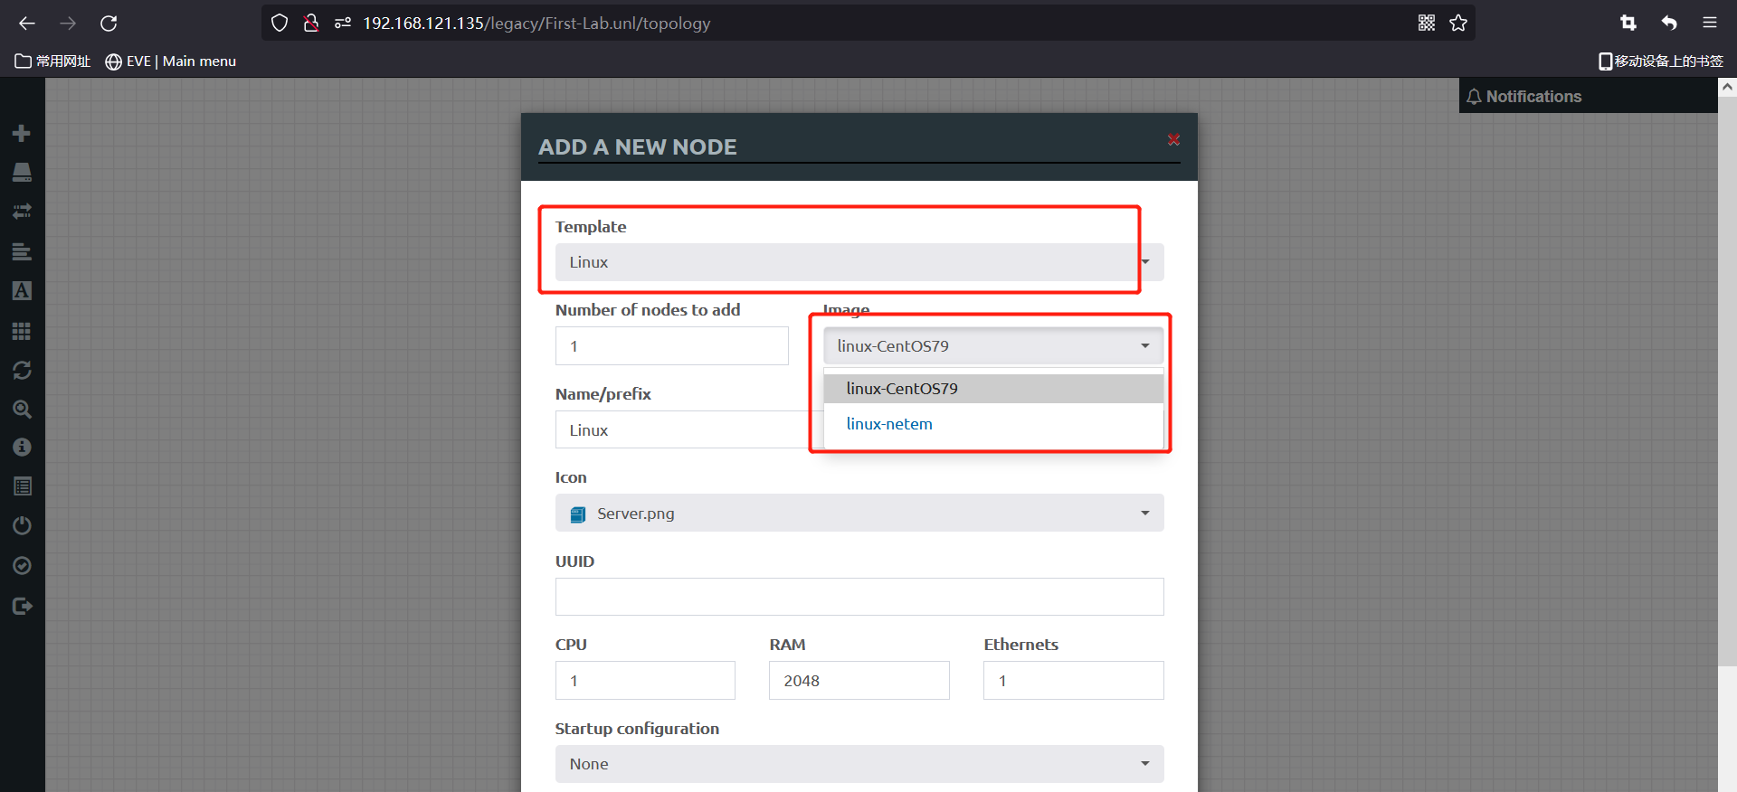Open the Startup configuration dropdown

point(859,764)
